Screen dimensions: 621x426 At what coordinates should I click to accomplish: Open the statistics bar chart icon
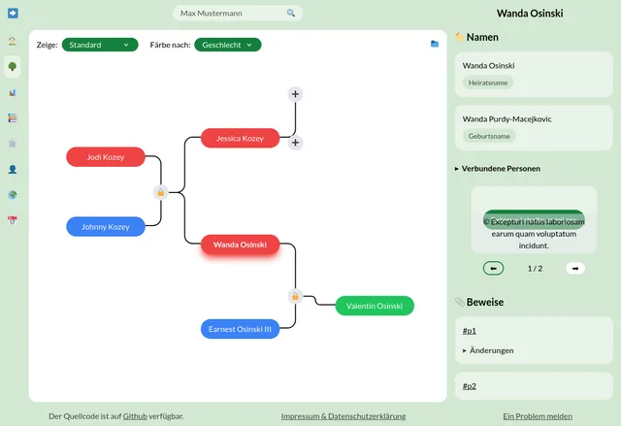[x=13, y=93]
